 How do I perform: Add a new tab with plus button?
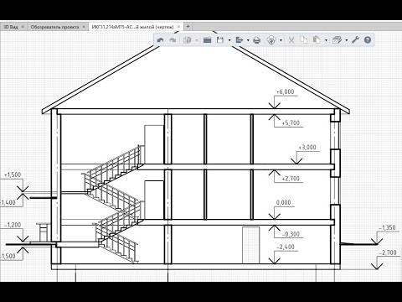pyautogui.click(x=188, y=26)
